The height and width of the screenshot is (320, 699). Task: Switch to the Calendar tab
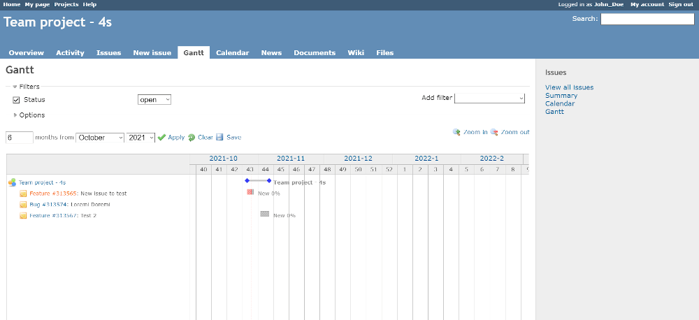232,53
